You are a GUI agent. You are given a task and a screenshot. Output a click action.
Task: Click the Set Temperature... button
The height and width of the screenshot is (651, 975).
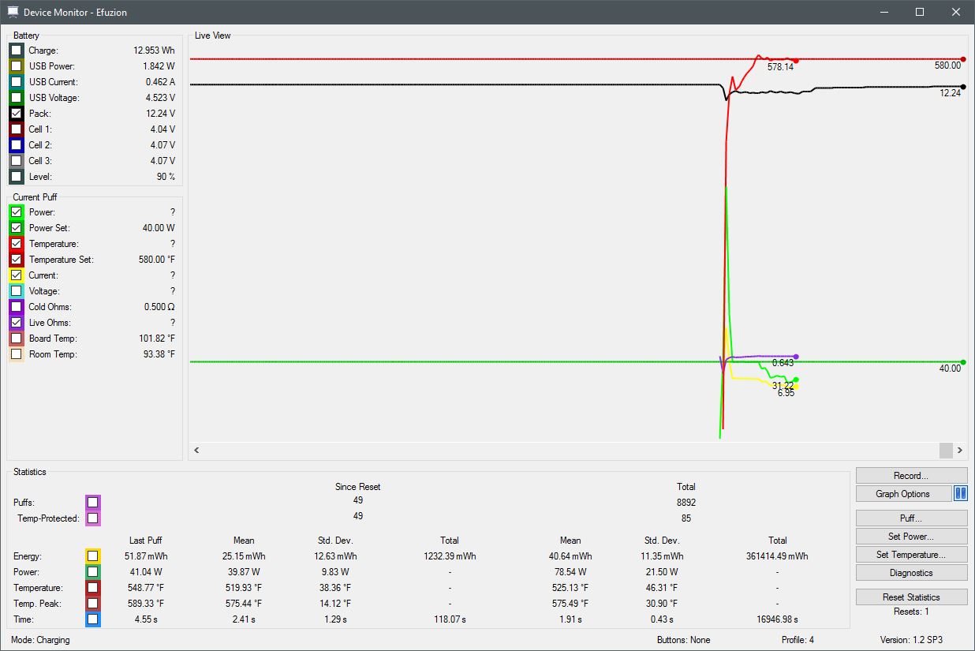coord(911,555)
